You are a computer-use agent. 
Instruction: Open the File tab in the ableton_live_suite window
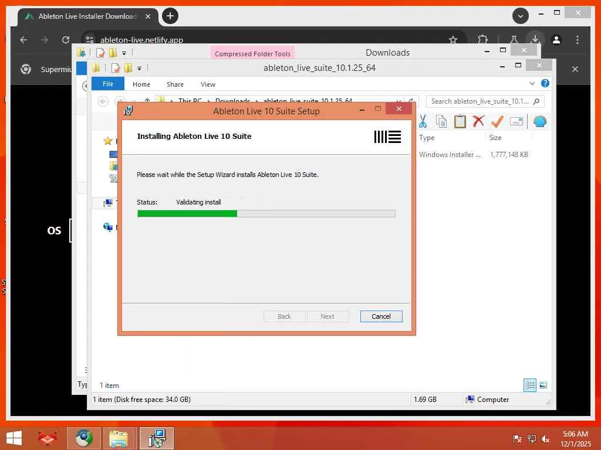point(108,84)
